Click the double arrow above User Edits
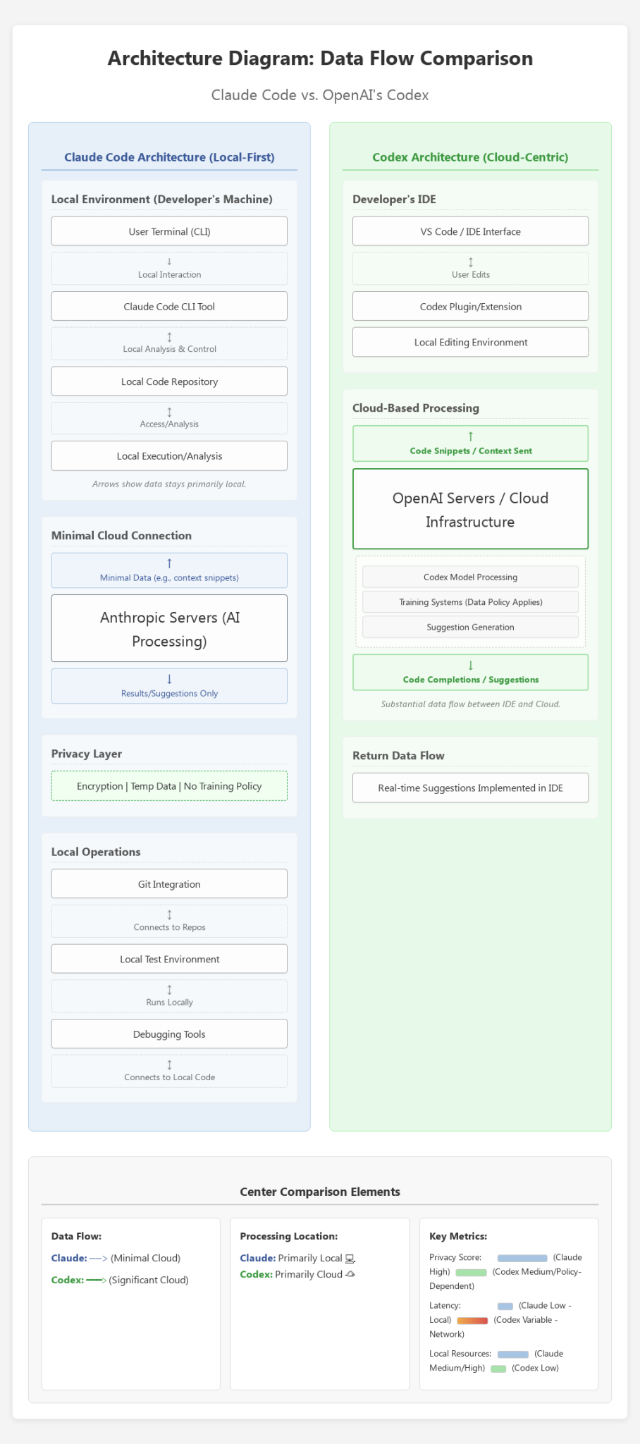 point(470,262)
